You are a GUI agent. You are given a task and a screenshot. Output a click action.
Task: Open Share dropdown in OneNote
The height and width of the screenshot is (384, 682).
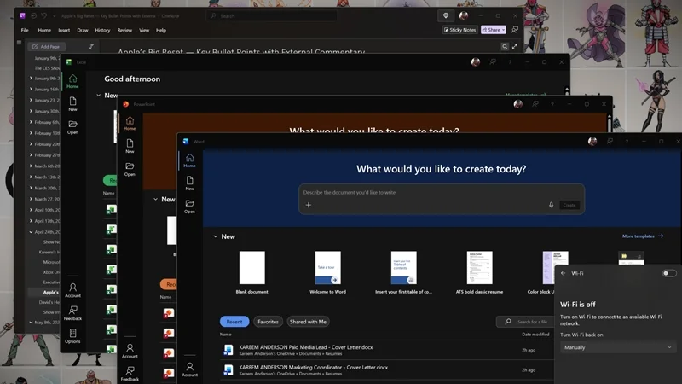[494, 30]
